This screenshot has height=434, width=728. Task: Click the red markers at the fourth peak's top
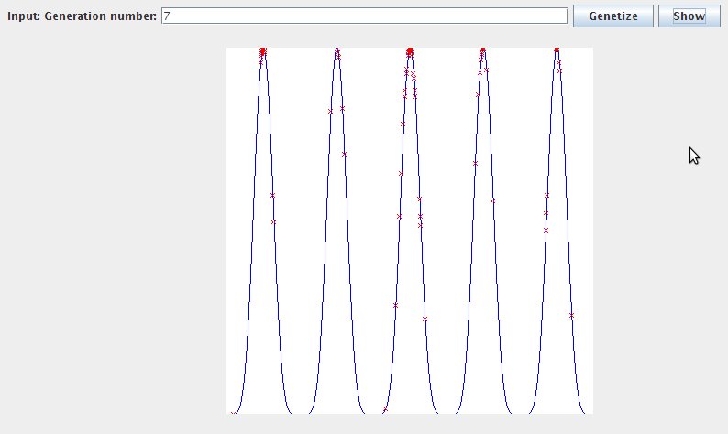(482, 51)
